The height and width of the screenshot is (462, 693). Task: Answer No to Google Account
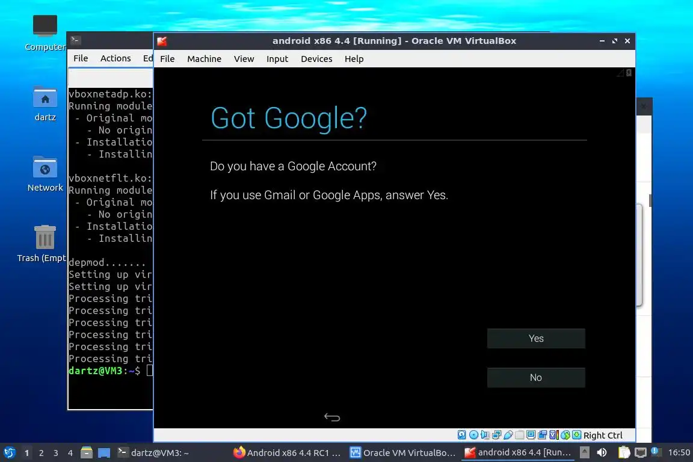point(536,378)
